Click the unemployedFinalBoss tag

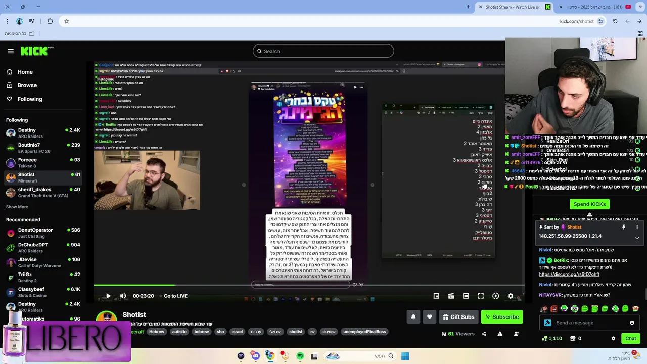click(364, 332)
